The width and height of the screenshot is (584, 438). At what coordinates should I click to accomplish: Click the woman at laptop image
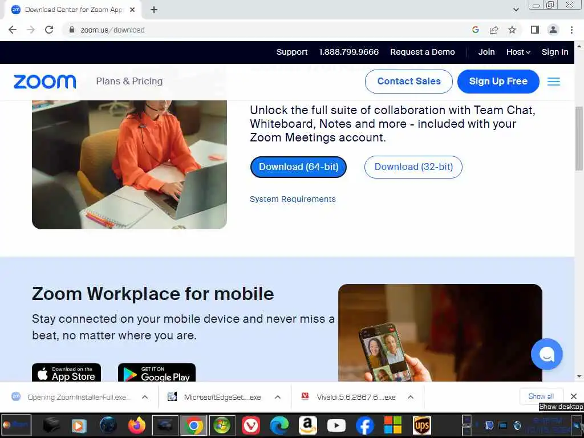(129, 165)
